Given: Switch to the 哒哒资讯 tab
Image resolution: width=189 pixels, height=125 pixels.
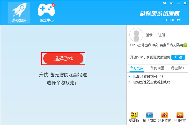Looking at the screenshot, I should coord(178,68).
